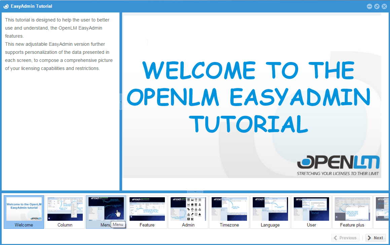Image resolution: width=390 pixels, height=245 pixels.
Task: Minimize the EasyAdmin Tutorial window
Action: [x=369, y=6]
